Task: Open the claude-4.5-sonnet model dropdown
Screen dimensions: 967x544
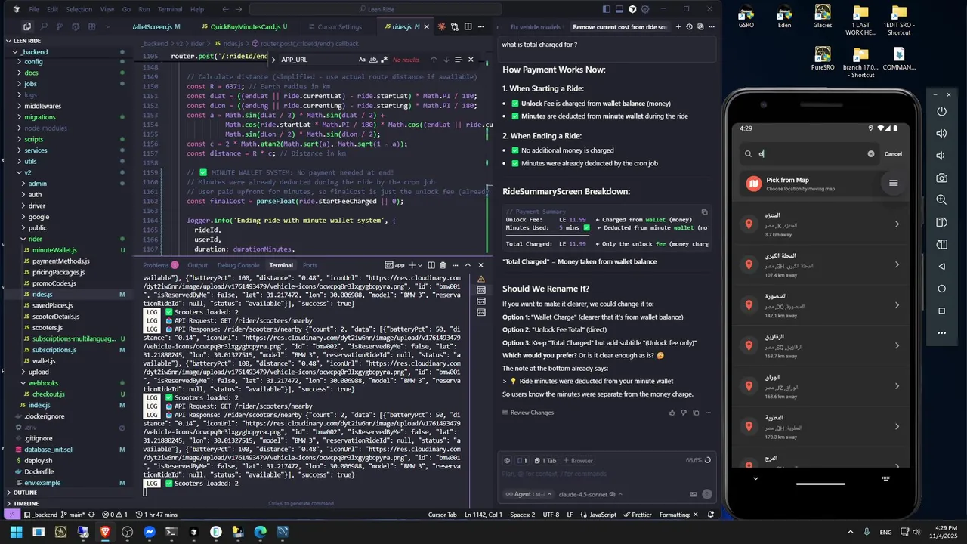Action: point(590,494)
